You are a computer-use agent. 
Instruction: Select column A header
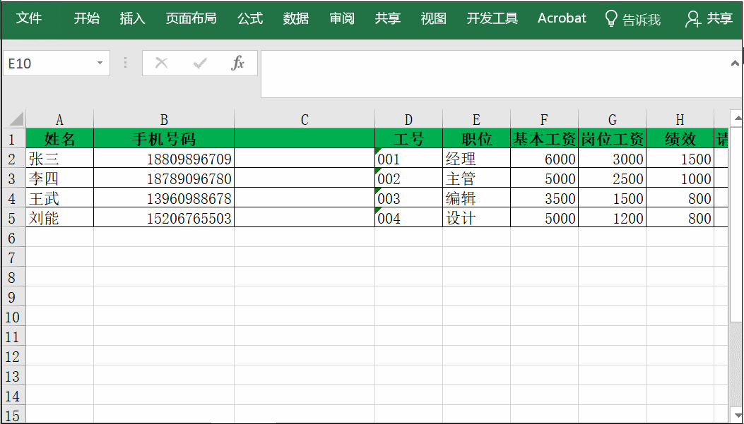click(59, 119)
